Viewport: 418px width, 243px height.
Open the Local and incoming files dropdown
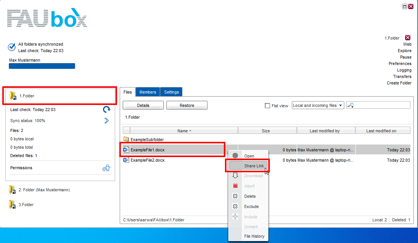pos(318,105)
